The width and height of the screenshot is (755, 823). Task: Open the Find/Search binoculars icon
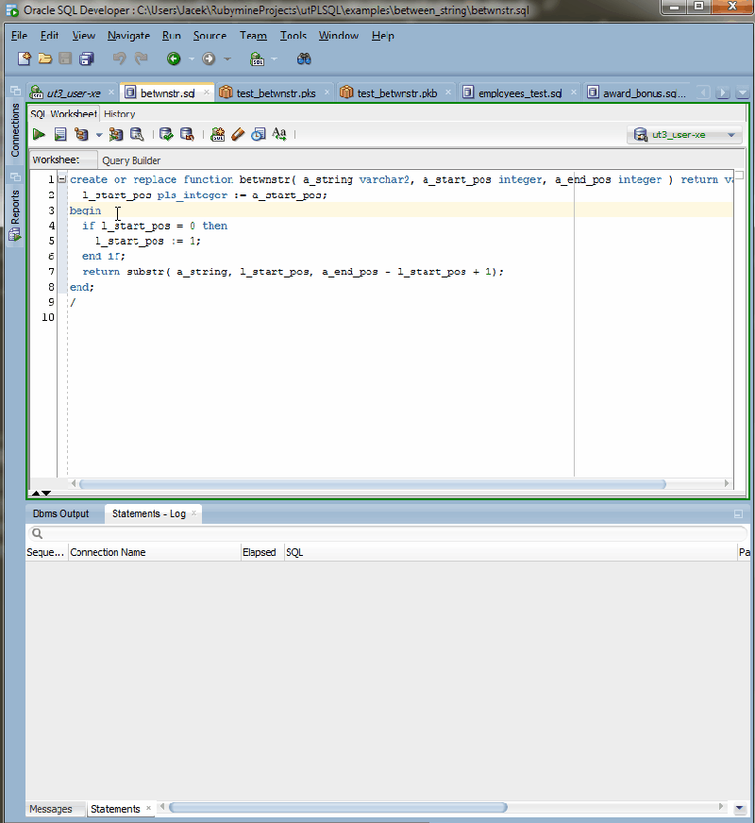304,59
